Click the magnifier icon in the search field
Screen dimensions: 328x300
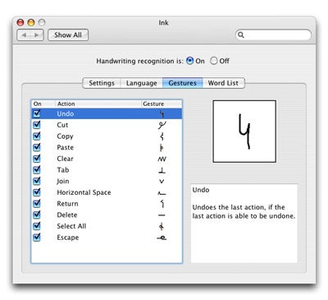tap(241, 35)
